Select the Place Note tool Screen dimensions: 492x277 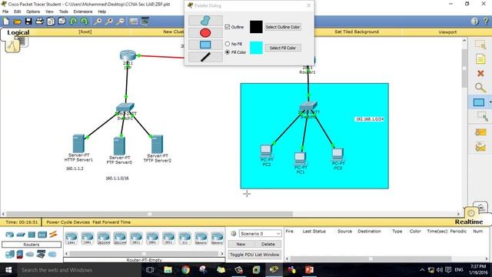click(480, 58)
